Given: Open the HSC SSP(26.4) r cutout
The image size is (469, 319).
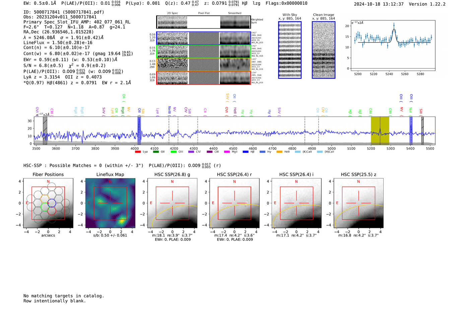Looking at the screenshot, I should 234,203.
